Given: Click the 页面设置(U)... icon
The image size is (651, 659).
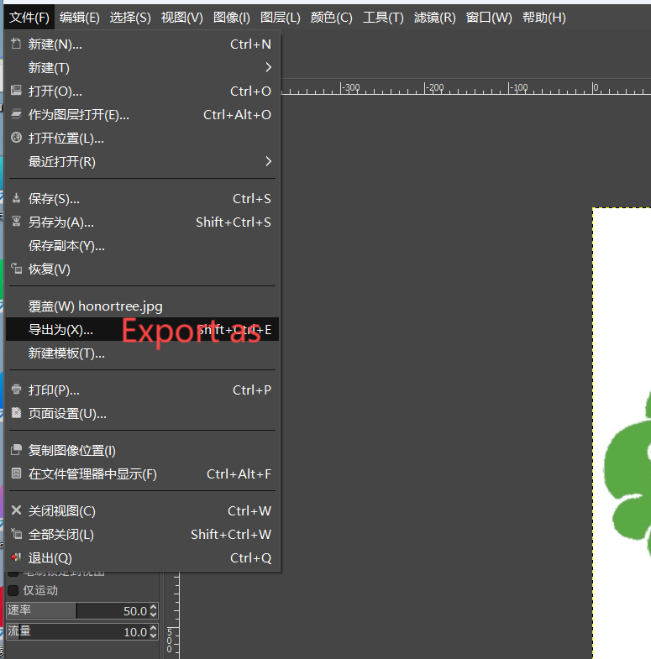Looking at the screenshot, I should 16,413.
